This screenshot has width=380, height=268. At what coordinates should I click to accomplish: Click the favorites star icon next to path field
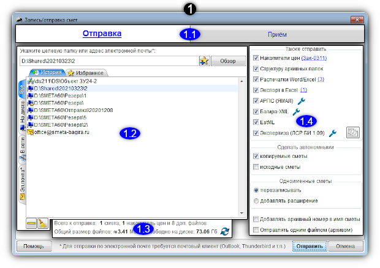click(204, 61)
